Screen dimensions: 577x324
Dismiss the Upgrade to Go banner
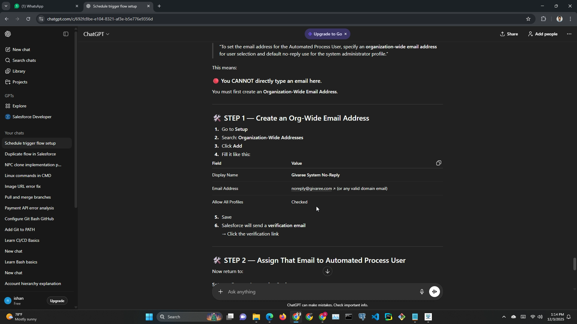pos(346,34)
